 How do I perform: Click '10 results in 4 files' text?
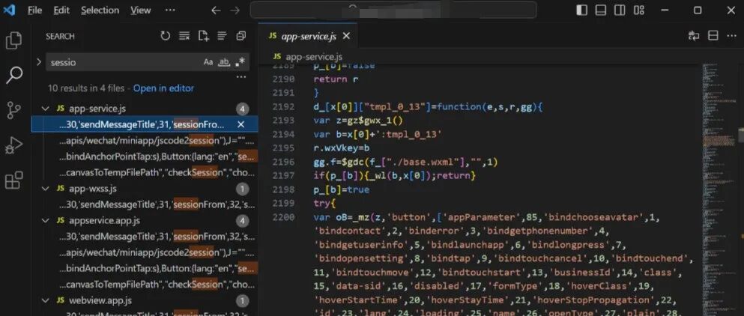[x=86, y=88]
